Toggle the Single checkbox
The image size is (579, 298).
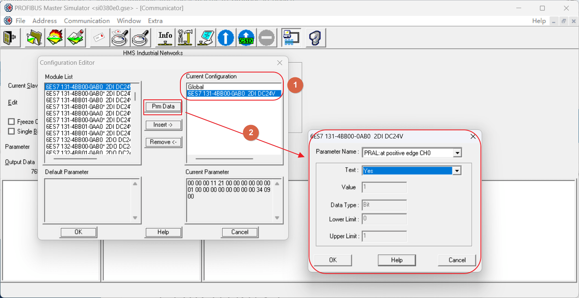[11, 131]
